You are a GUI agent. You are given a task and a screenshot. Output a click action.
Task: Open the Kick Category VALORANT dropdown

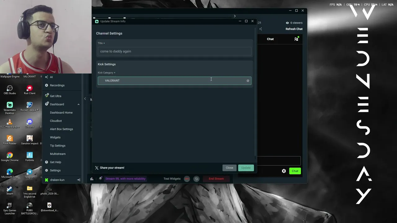tap(174, 81)
